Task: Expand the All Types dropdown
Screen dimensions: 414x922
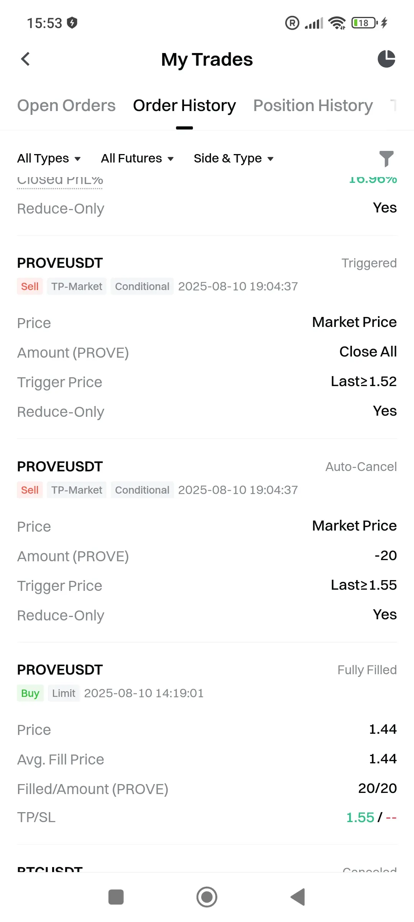Action: pyautogui.click(x=49, y=158)
